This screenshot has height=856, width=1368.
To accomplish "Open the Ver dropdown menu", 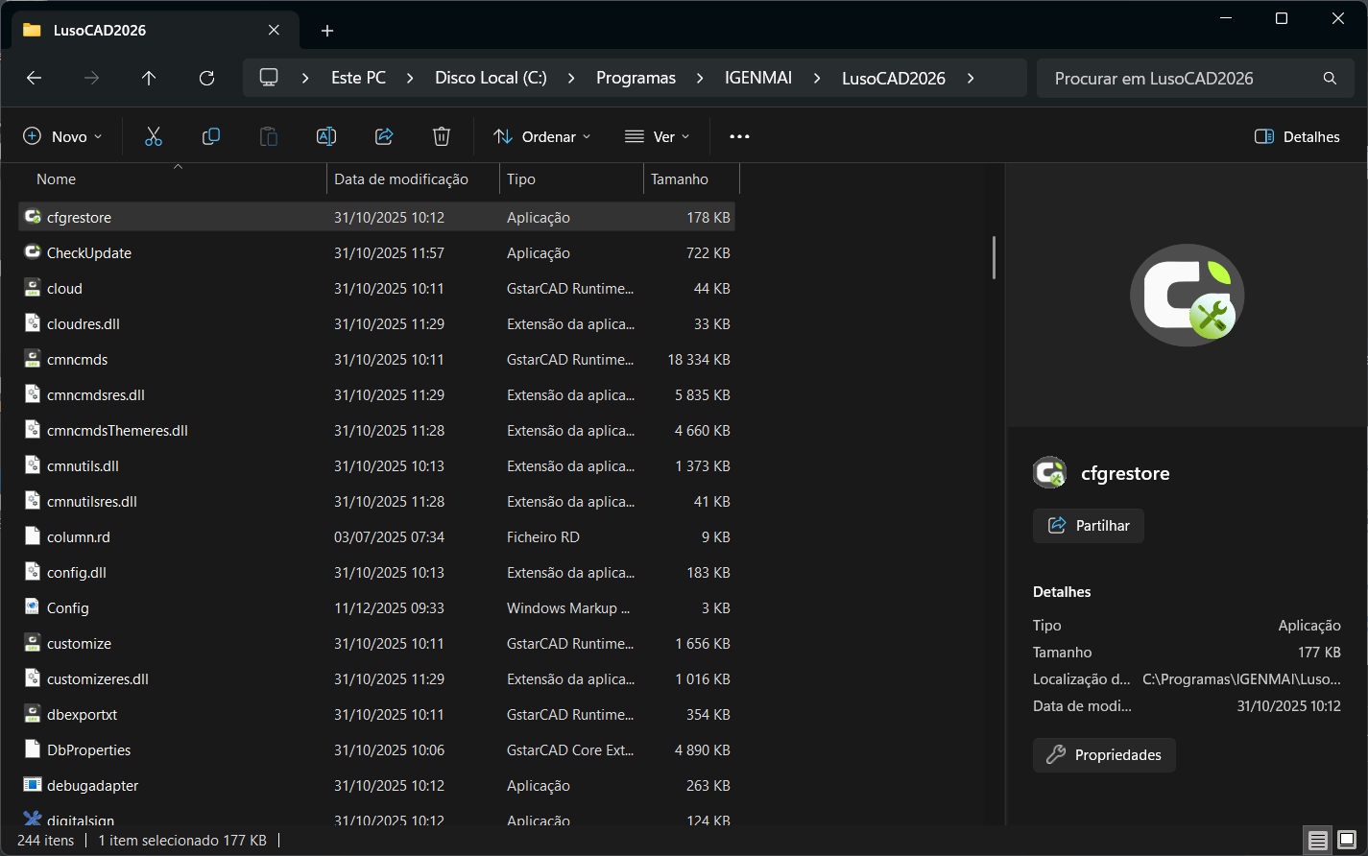I will click(658, 136).
